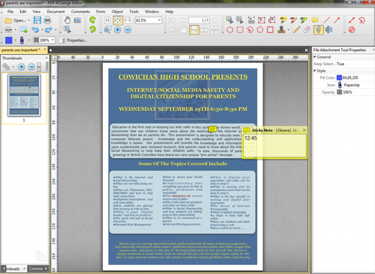This screenshot has height=274, width=375.
Task: Switch to the 'parents are important' document tab
Action: coord(21,50)
